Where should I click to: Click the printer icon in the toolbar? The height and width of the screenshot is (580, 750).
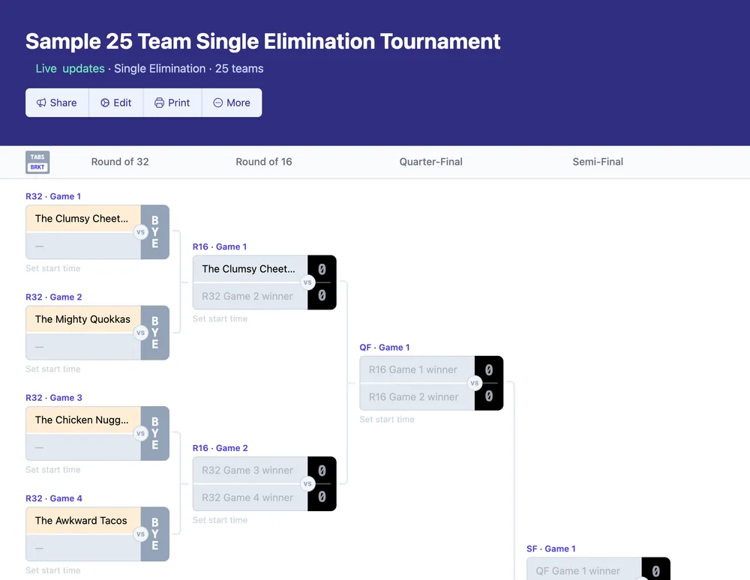point(158,103)
